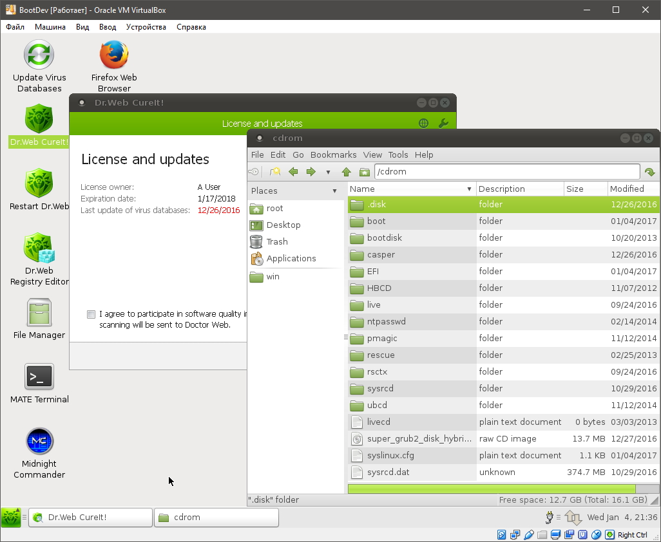This screenshot has height=542, width=661.
Task: Switch to Dr.Web CureIt! taskbar button
Action: [90, 517]
